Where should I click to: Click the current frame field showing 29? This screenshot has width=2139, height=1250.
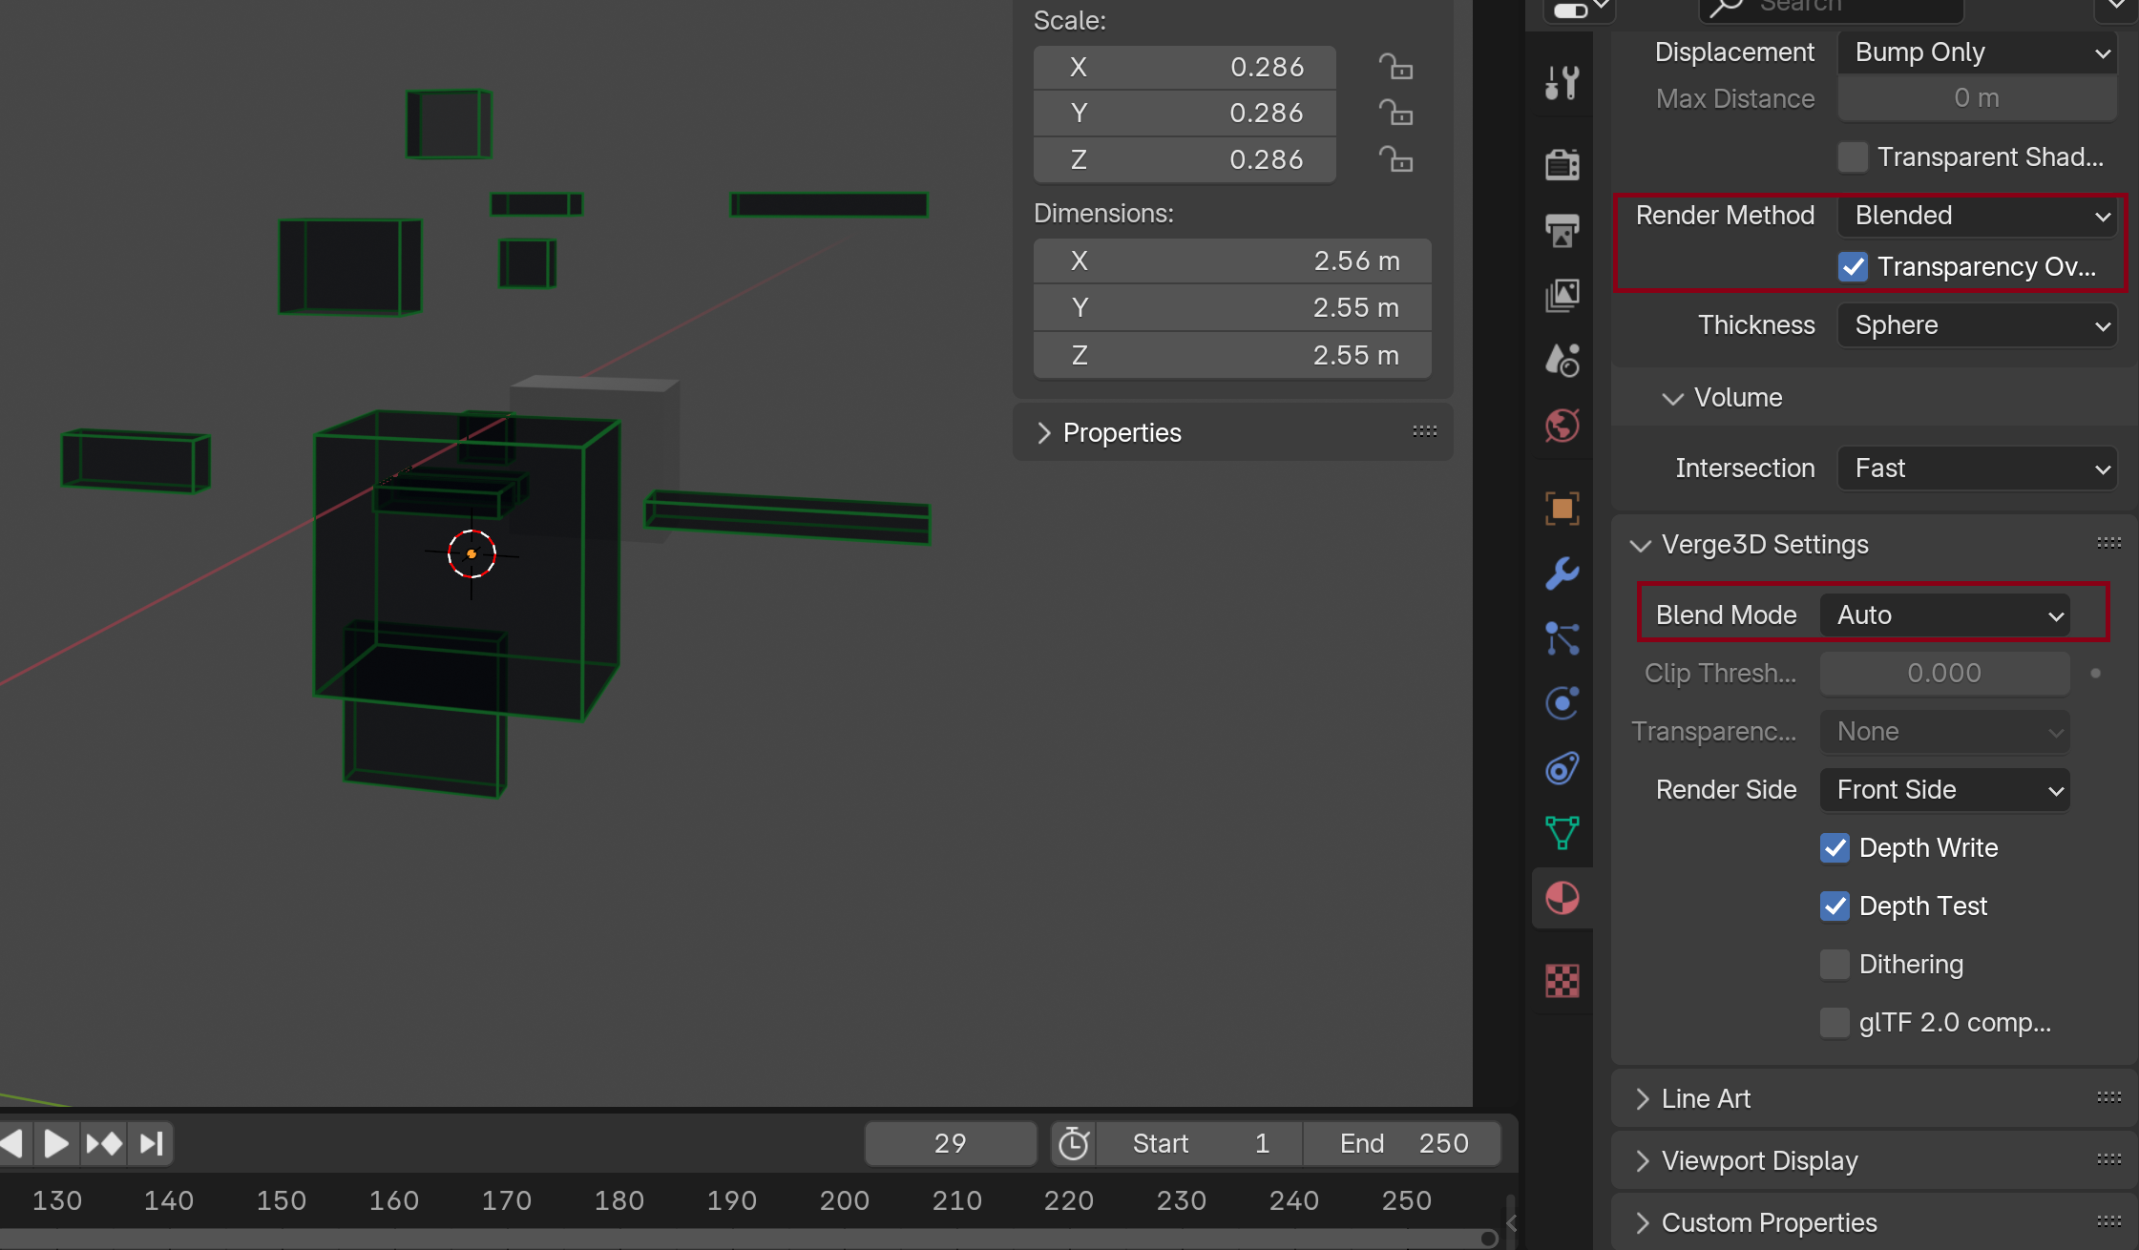pyautogui.click(x=951, y=1143)
